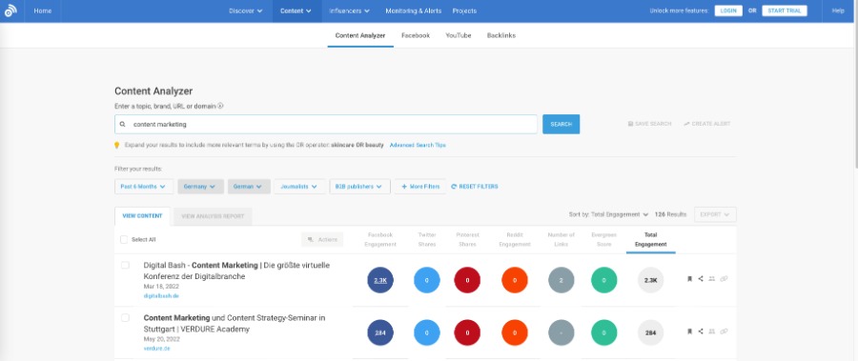Select the VIEW ANALYSIS REPORT tab

click(213, 216)
